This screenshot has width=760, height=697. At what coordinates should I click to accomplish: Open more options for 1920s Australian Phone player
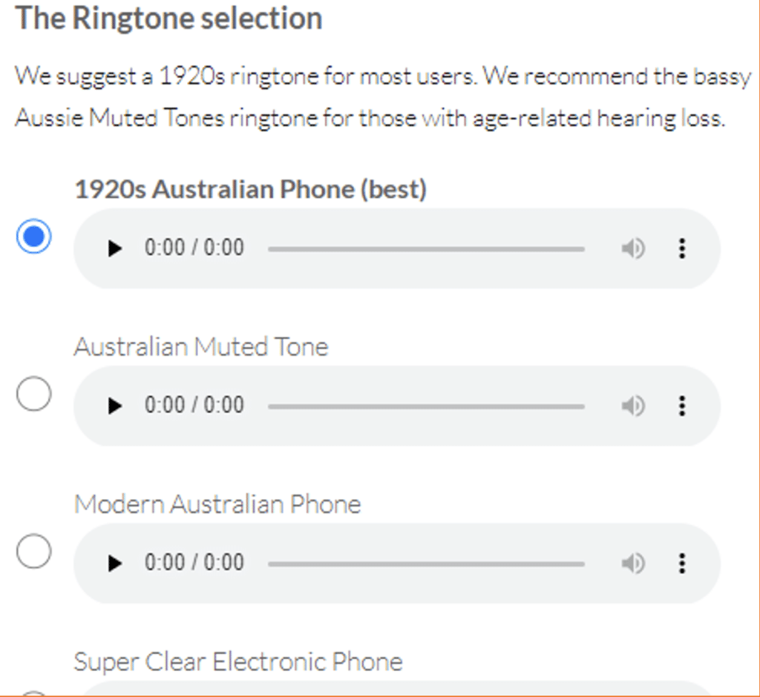(x=682, y=248)
